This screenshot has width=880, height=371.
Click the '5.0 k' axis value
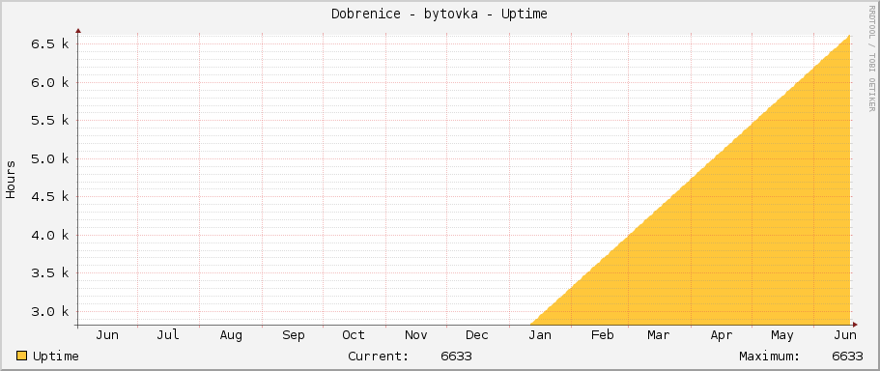point(49,158)
